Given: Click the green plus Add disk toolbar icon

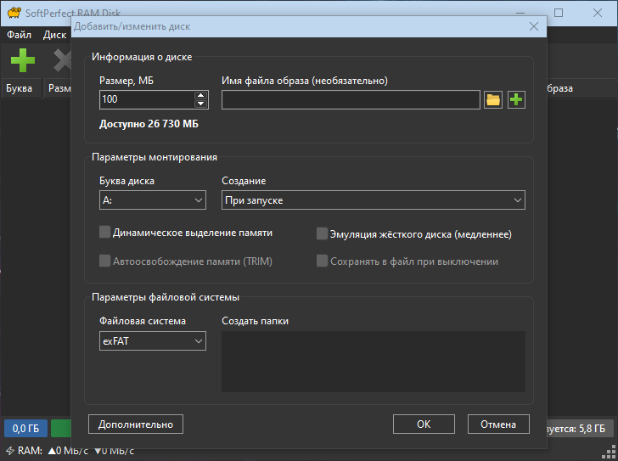Looking at the screenshot, I should coord(23,60).
